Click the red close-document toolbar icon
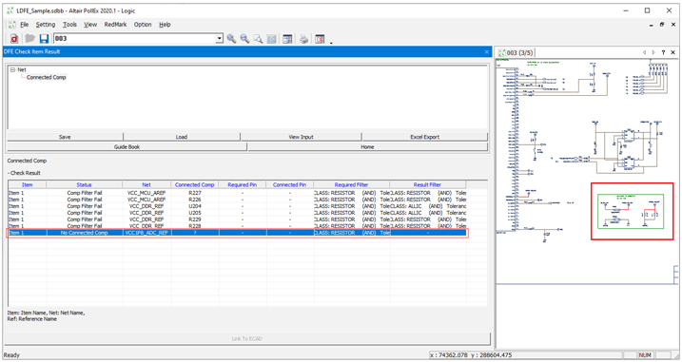Screen dimensions: 682x362 pyautogui.click(x=14, y=39)
